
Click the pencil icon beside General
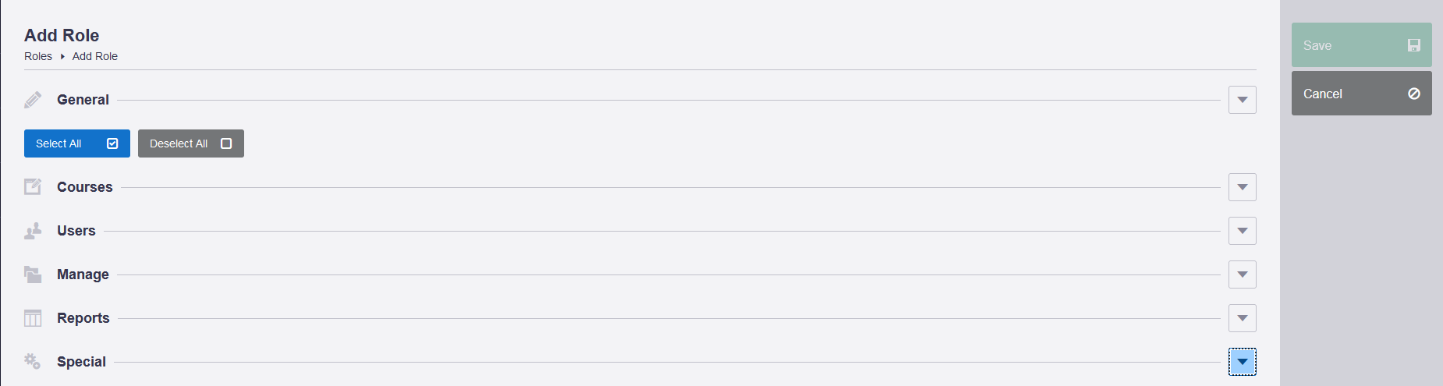click(x=33, y=100)
